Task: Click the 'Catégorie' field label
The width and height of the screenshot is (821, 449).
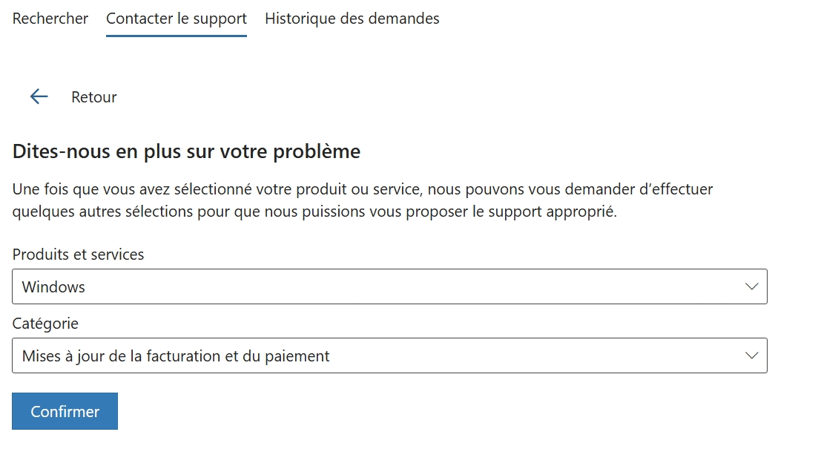Action: coord(45,324)
